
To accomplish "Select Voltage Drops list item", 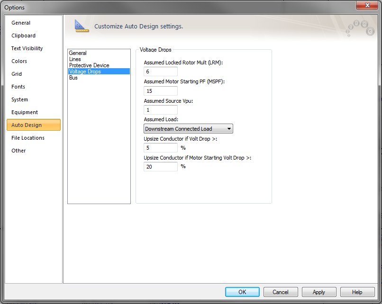I will pyautogui.click(x=99, y=72).
